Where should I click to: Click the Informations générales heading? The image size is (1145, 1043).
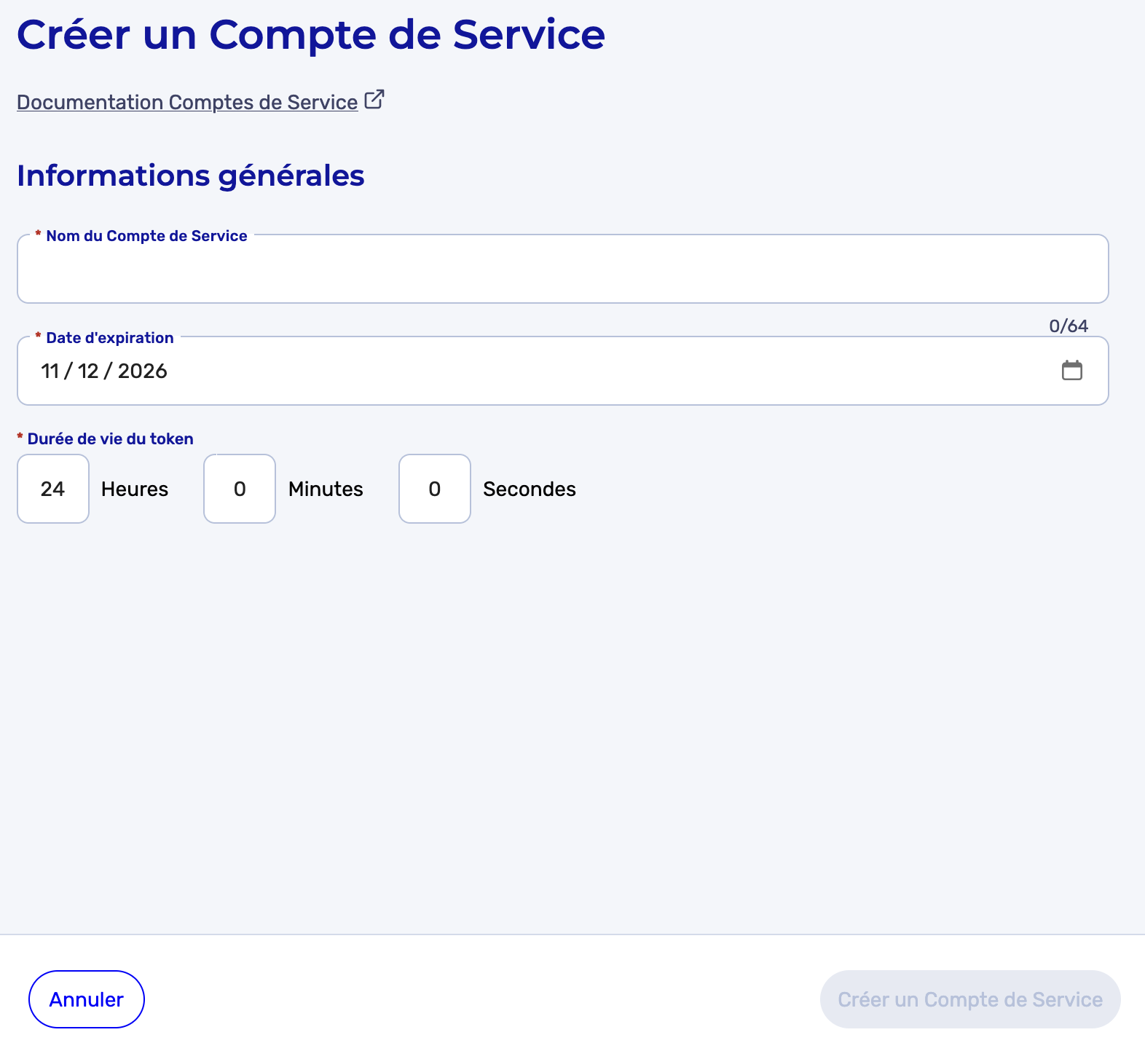pos(191,176)
